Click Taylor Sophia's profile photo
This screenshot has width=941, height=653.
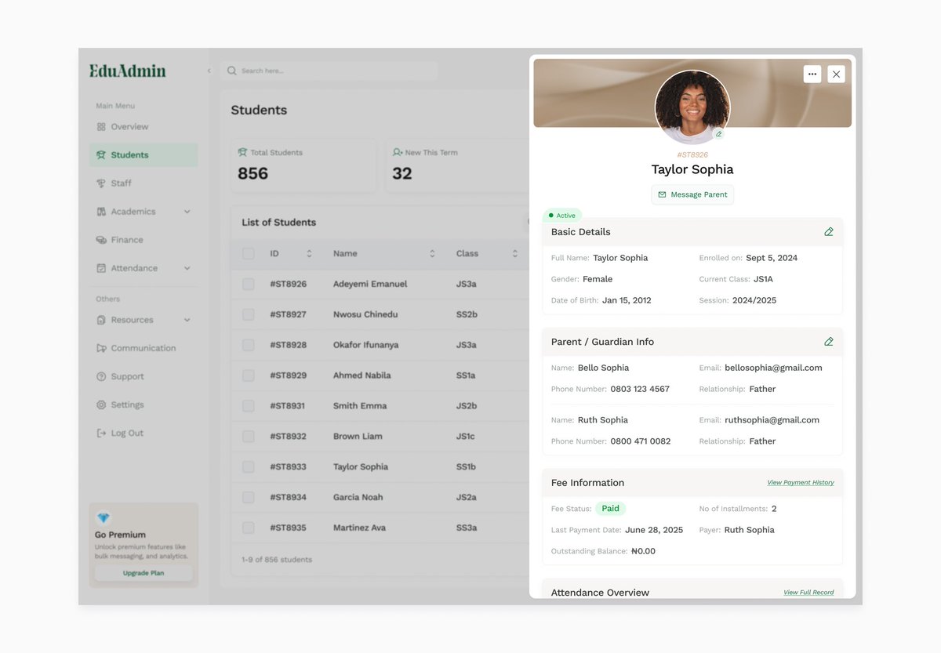point(692,107)
